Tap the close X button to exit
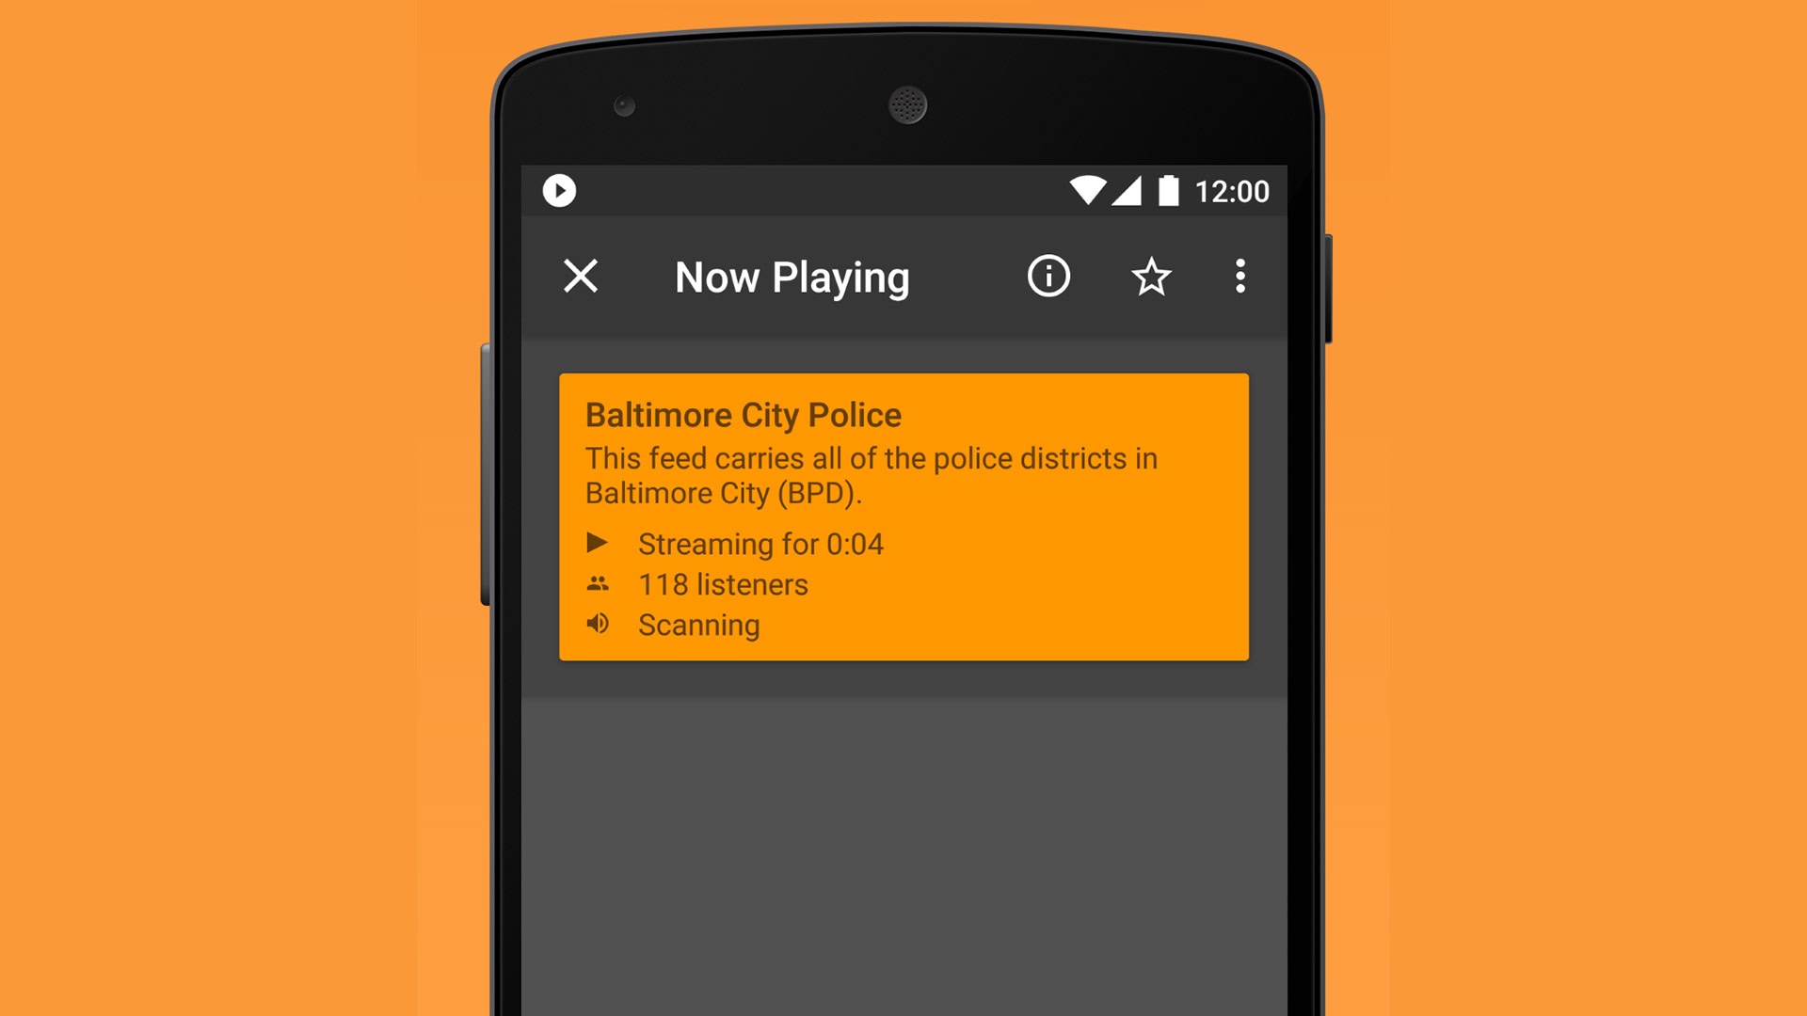 pyautogui.click(x=581, y=276)
